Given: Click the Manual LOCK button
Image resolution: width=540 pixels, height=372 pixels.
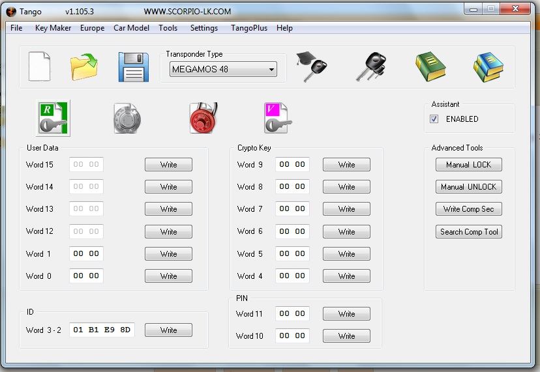Looking at the screenshot, I should [x=469, y=164].
